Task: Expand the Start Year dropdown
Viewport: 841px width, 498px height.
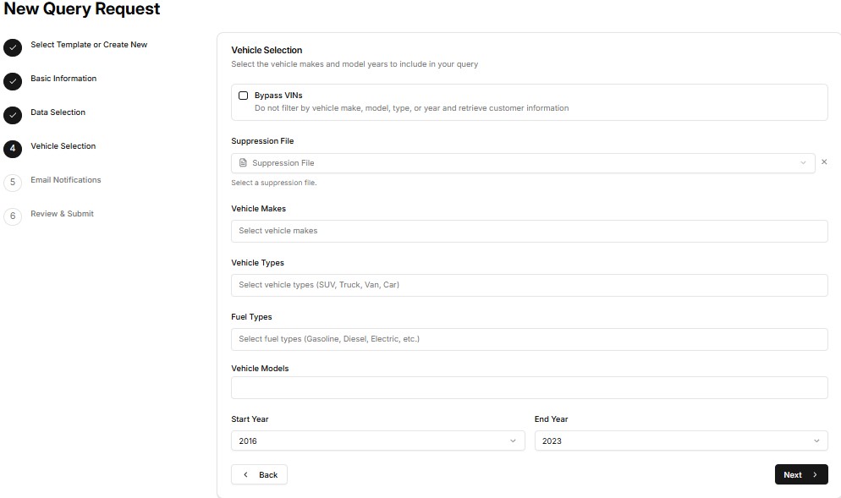Action: click(x=377, y=441)
